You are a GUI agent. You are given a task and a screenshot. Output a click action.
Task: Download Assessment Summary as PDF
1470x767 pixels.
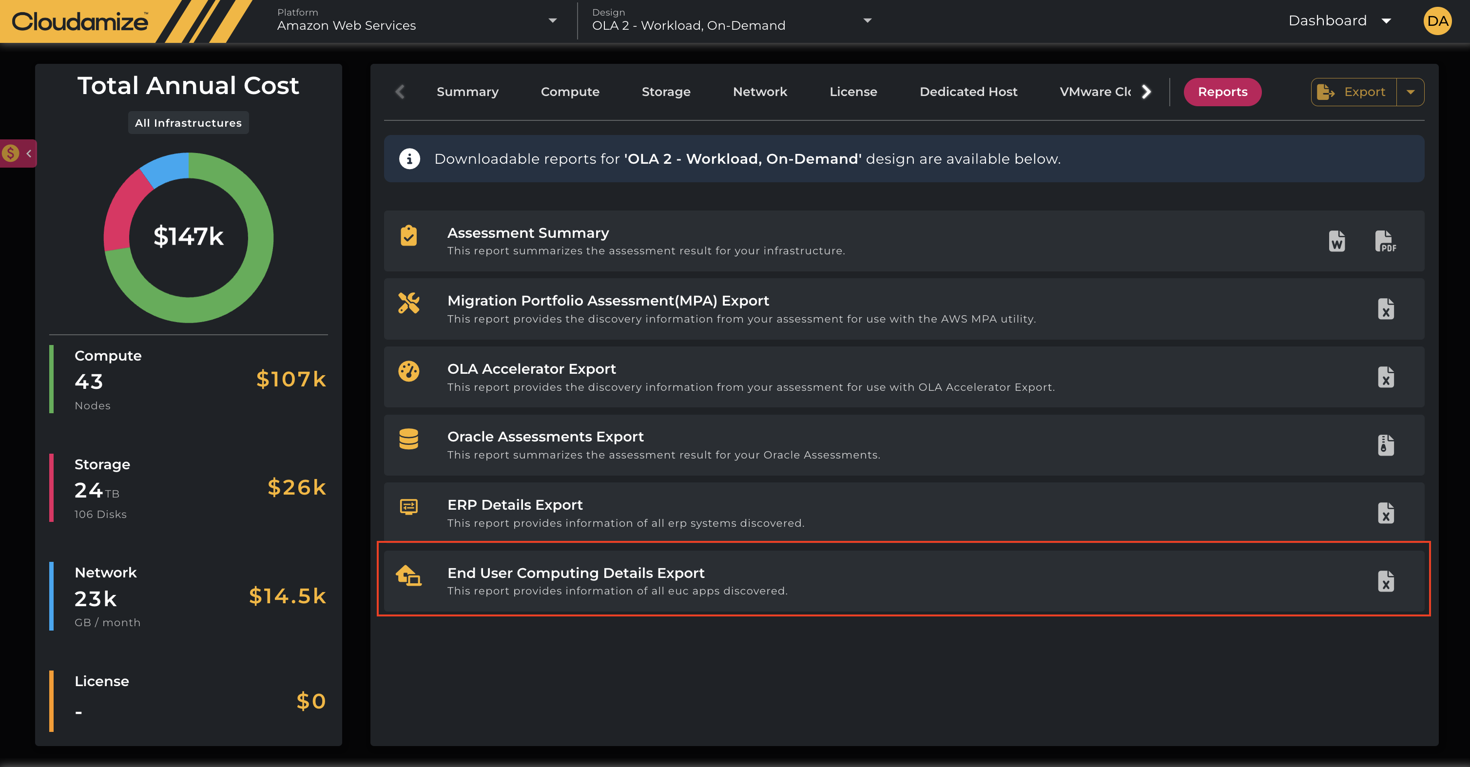(1385, 241)
